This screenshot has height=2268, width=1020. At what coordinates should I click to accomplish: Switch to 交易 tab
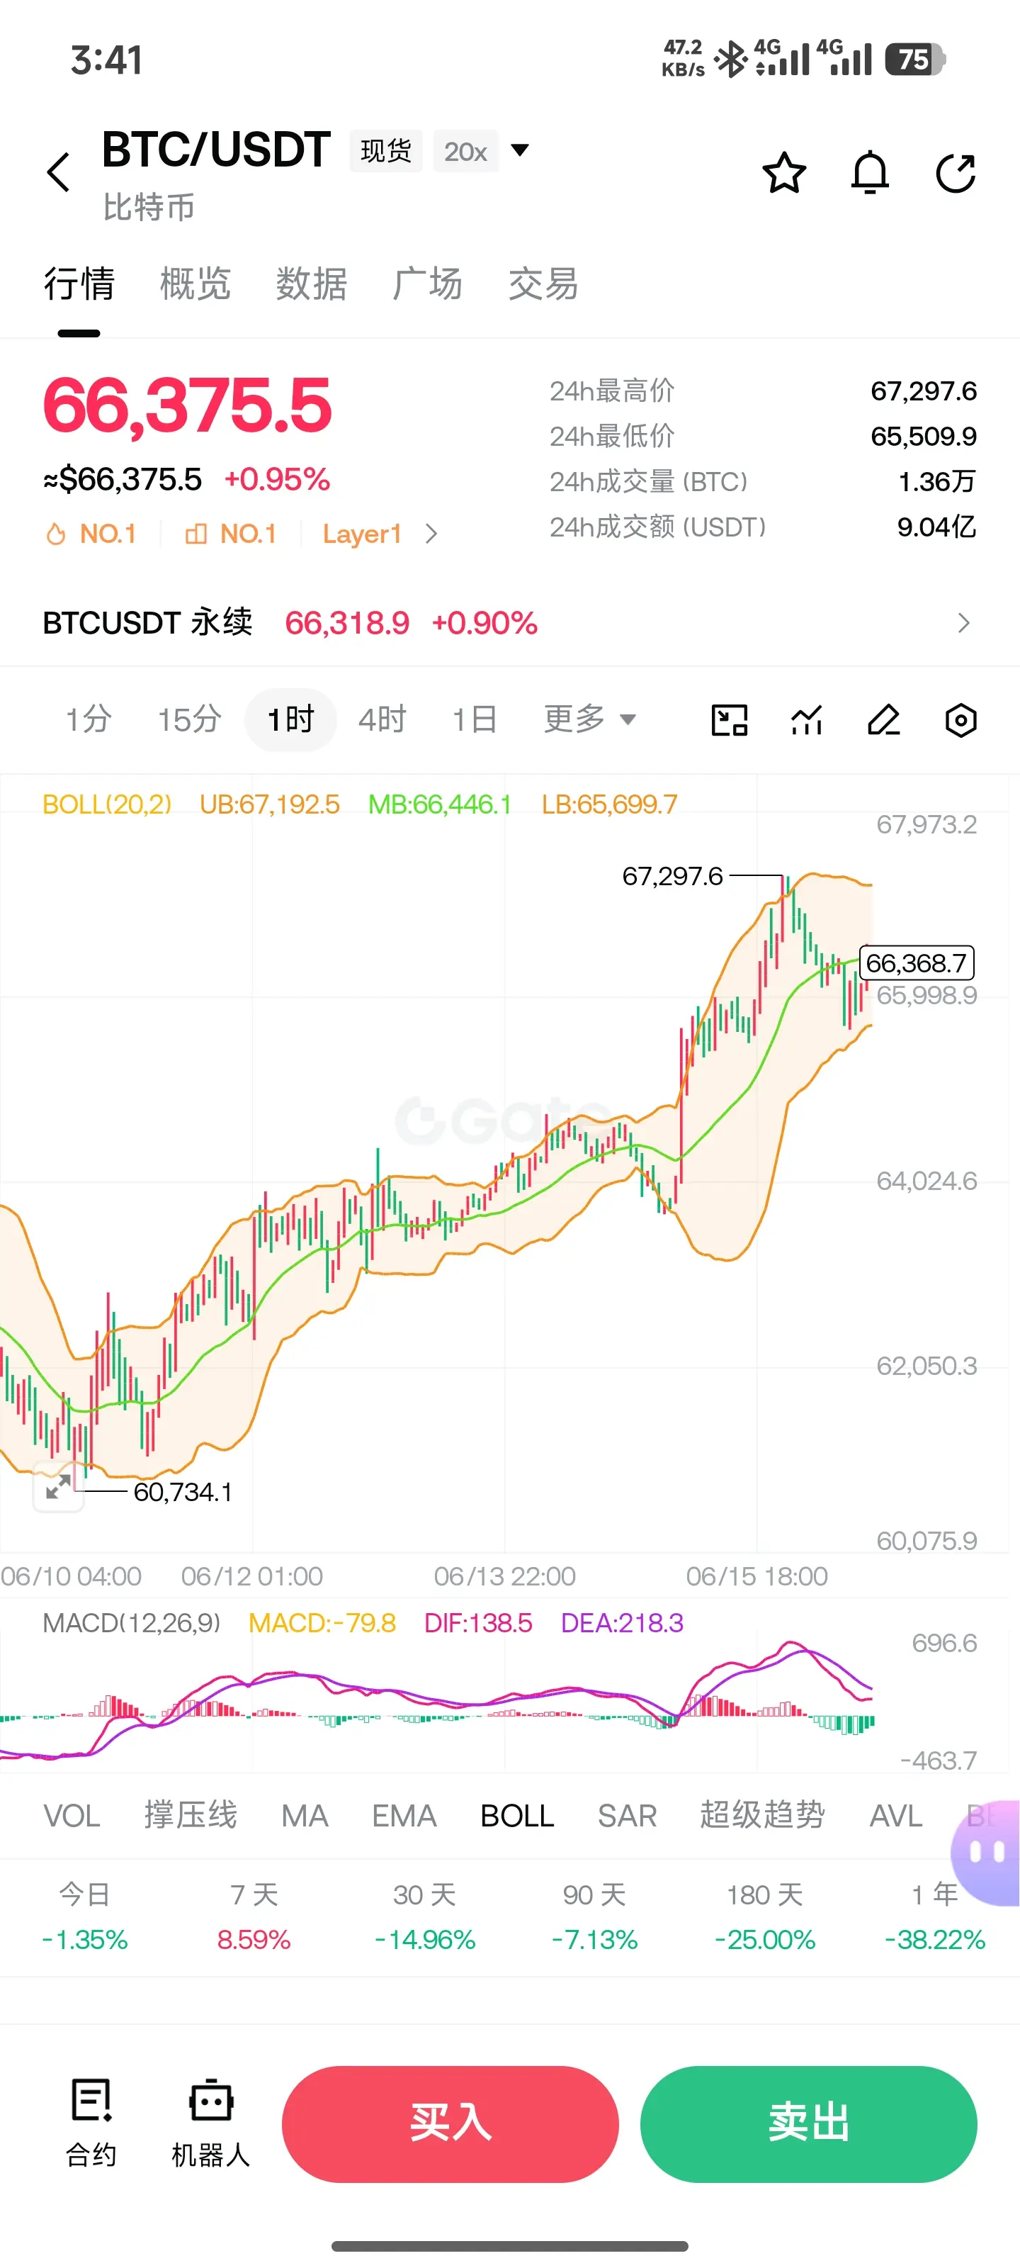tap(543, 283)
